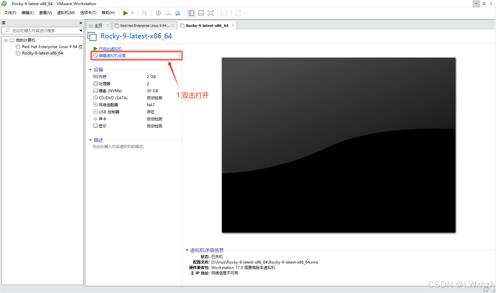Click the black VM screen preview thumbnail
This screenshot has width=496, height=293.
[339, 145]
